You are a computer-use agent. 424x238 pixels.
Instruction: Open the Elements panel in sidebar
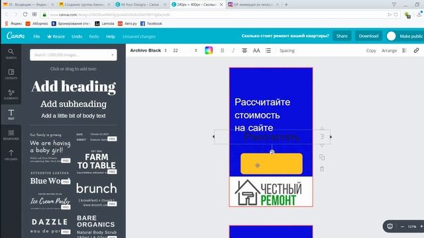(x=11, y=94)
